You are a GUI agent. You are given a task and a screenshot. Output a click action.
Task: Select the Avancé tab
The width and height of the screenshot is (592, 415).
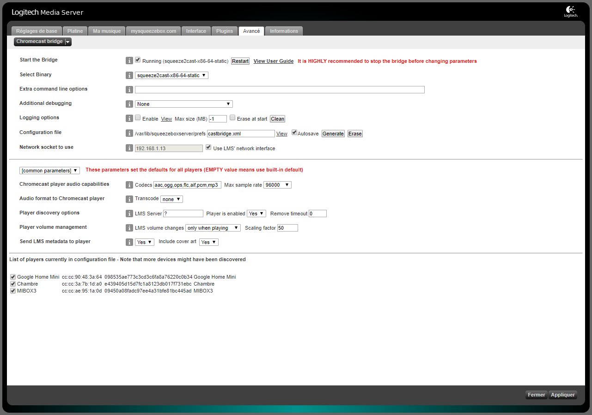coord(251,31)
